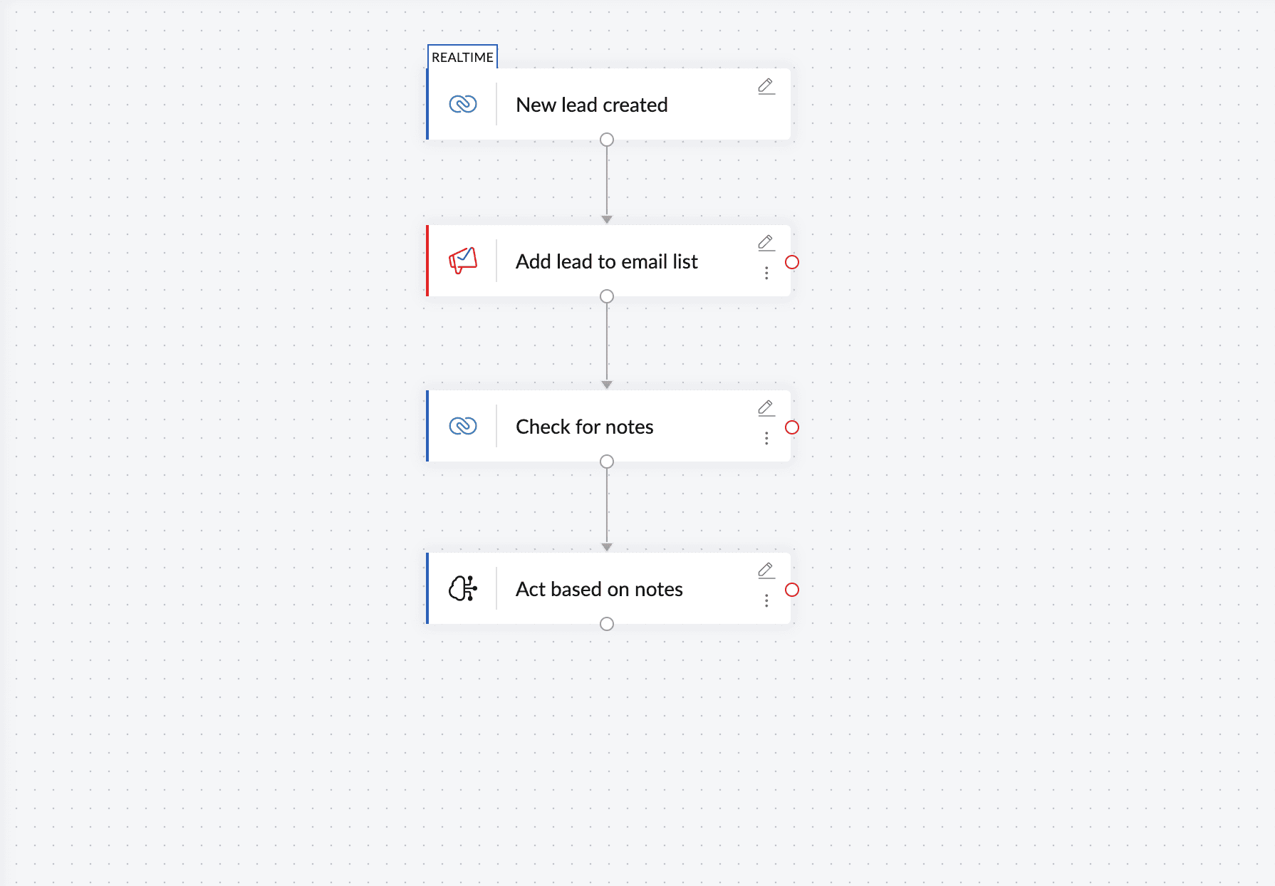Click the red error connector on Check for notes
Viewport: 1275px width, 886px height.
click(x=792, y=427)
